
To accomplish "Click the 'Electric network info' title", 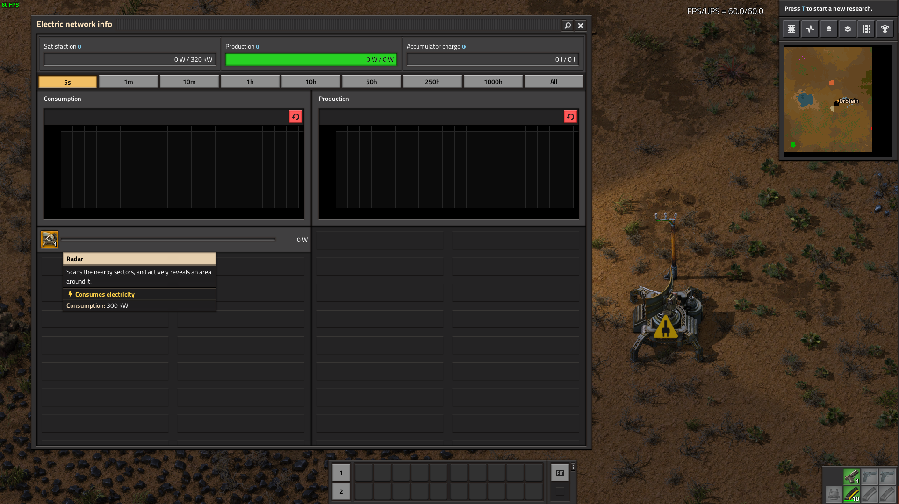I will [x=74, y=24].
